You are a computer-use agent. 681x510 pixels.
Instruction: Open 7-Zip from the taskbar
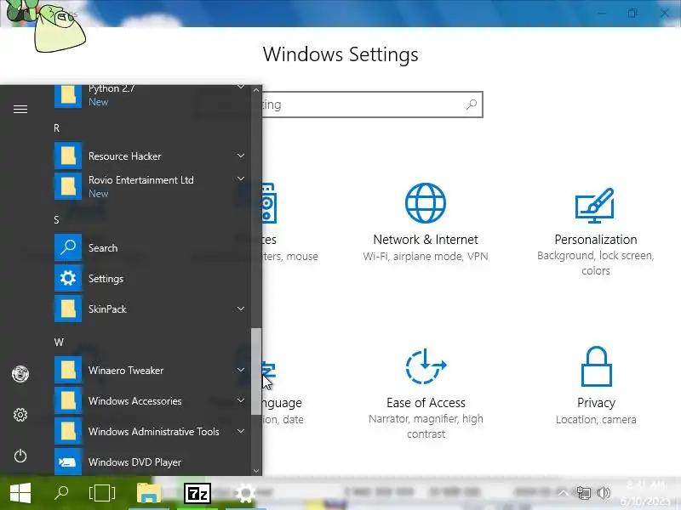click(197, 493)
